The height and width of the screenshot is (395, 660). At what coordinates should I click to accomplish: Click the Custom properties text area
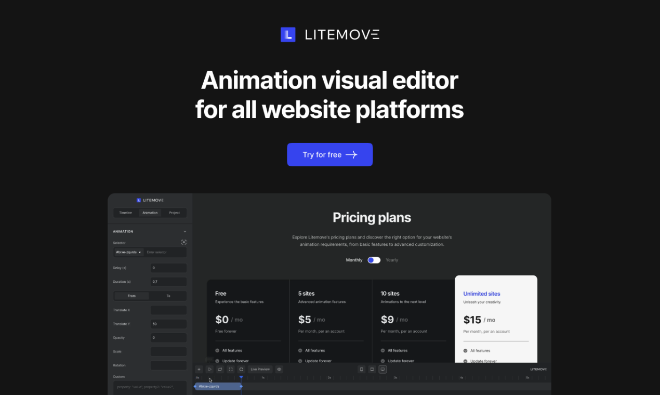(150, 388)
